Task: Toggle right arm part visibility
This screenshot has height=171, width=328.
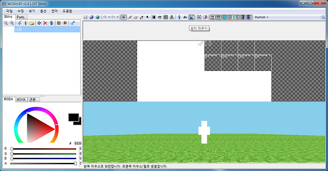Action: click(237, 17)
